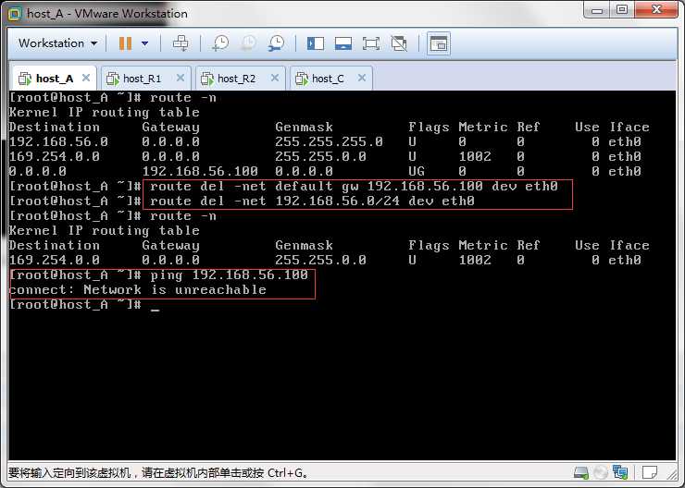Click the 'ping 192.168.56.100' command text

(230, 275)
